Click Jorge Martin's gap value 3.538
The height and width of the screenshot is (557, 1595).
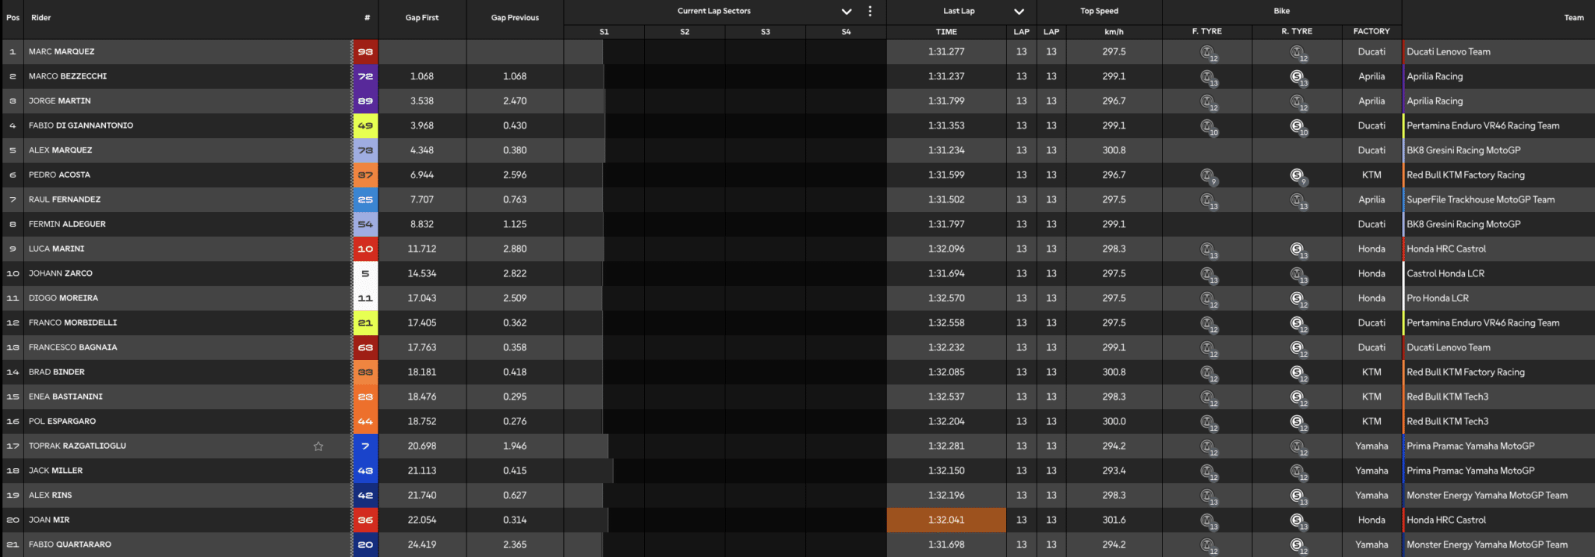tap(422, 101)
